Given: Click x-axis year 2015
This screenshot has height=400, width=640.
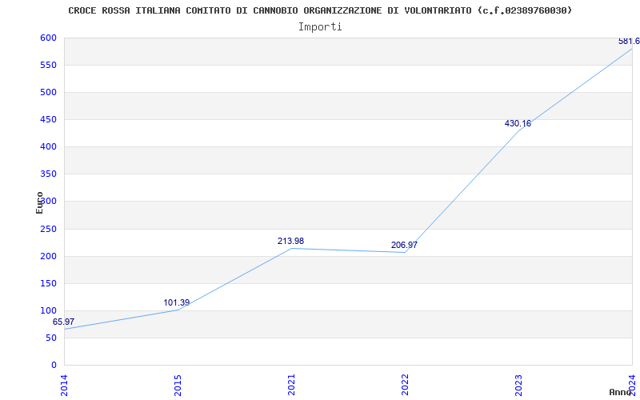Looking at the screenshot, I should [178, 386].
